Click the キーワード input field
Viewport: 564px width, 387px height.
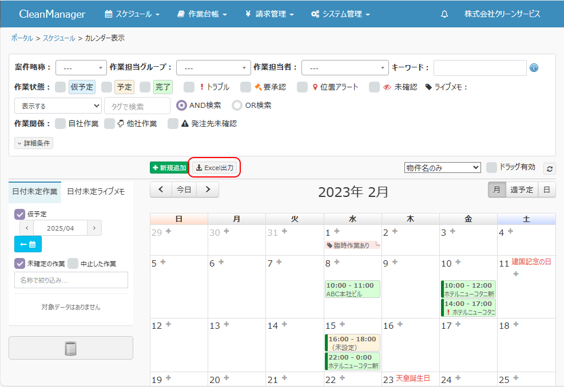[479, 67]
